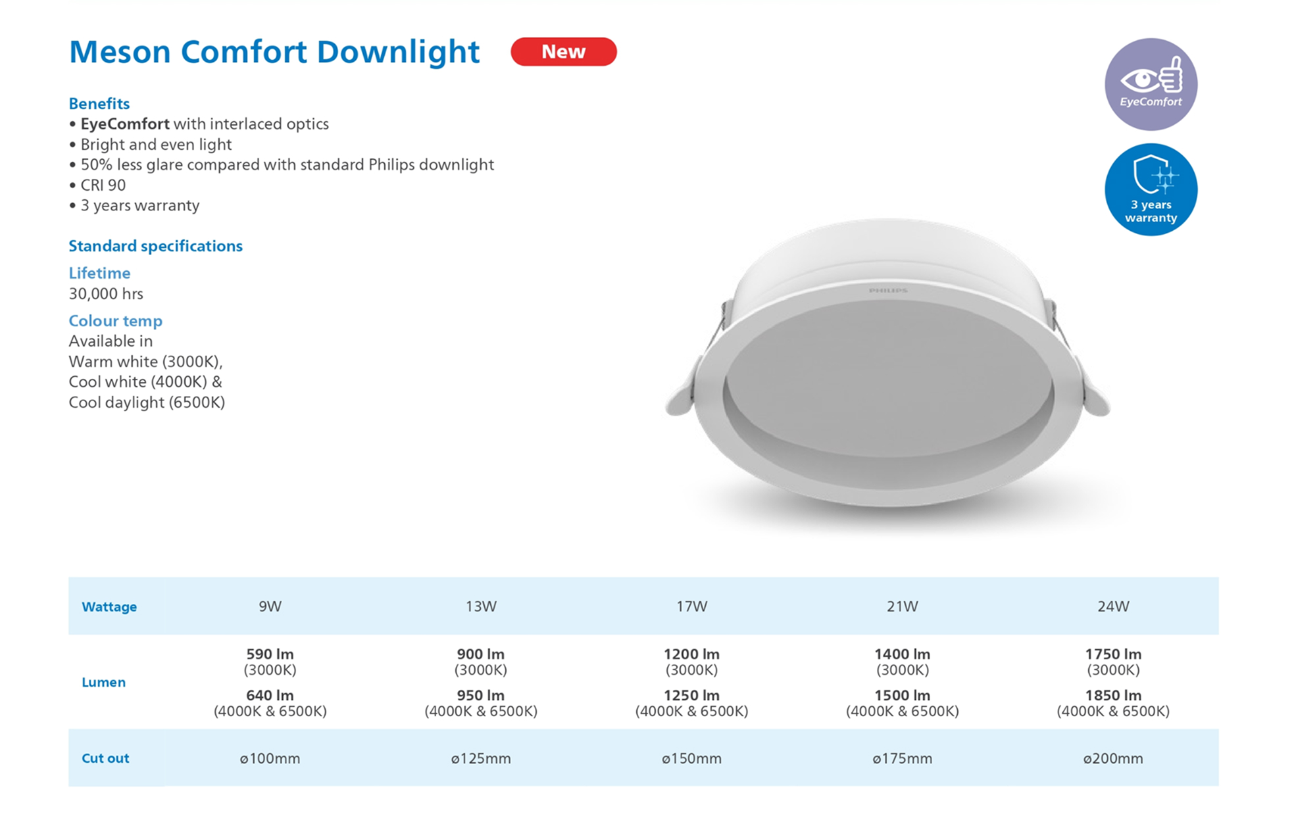
Task: Click the Standard specifications heading
Action: coord(155,246)
